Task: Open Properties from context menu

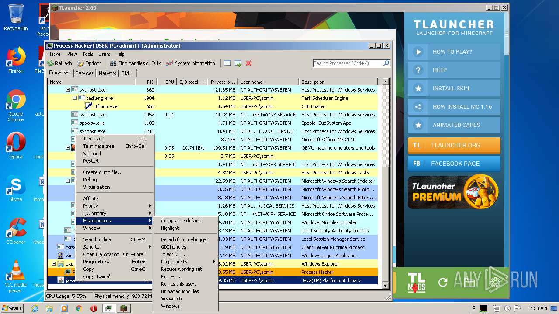Action: pyautogui.click(x=114, y=262)
